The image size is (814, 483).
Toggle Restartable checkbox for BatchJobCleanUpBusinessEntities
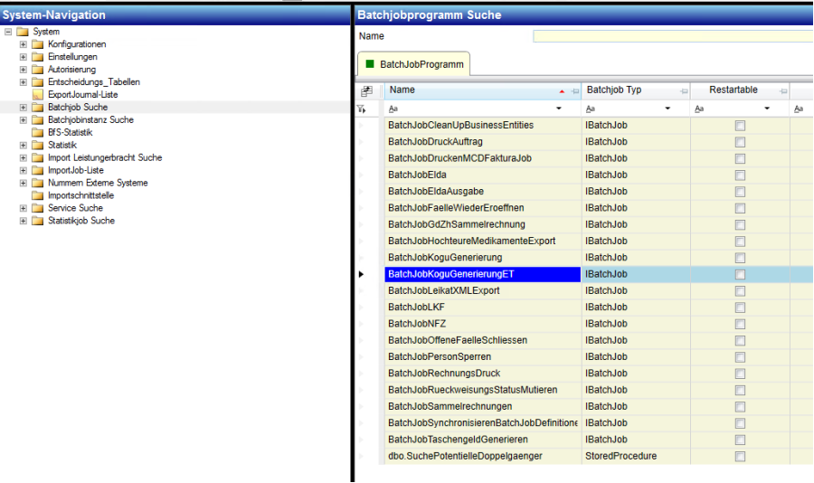click(x=740, y=126)
